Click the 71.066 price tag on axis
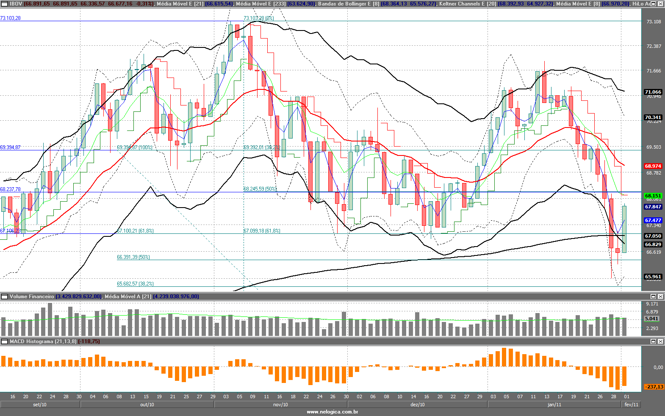 coord(653,92)
